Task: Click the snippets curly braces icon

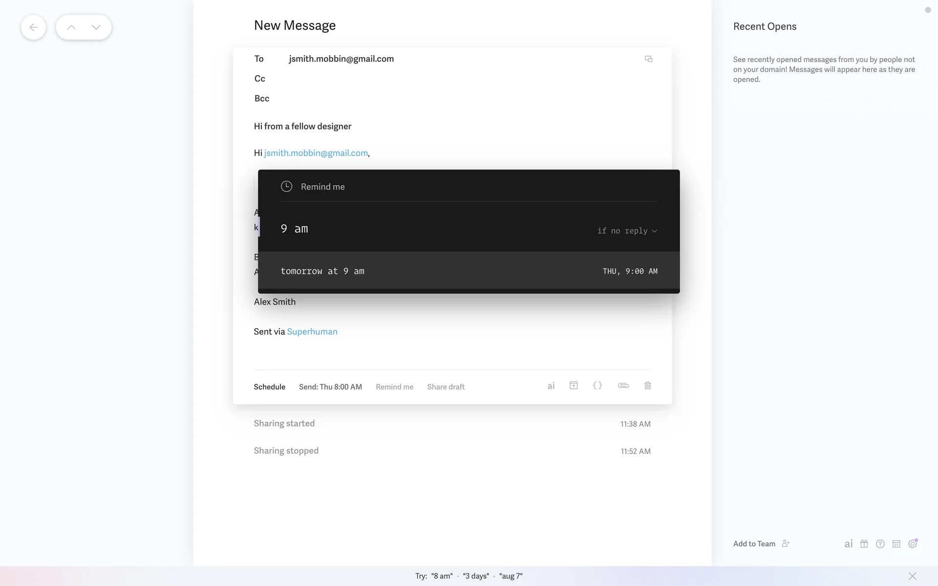Action: [597, 385]
